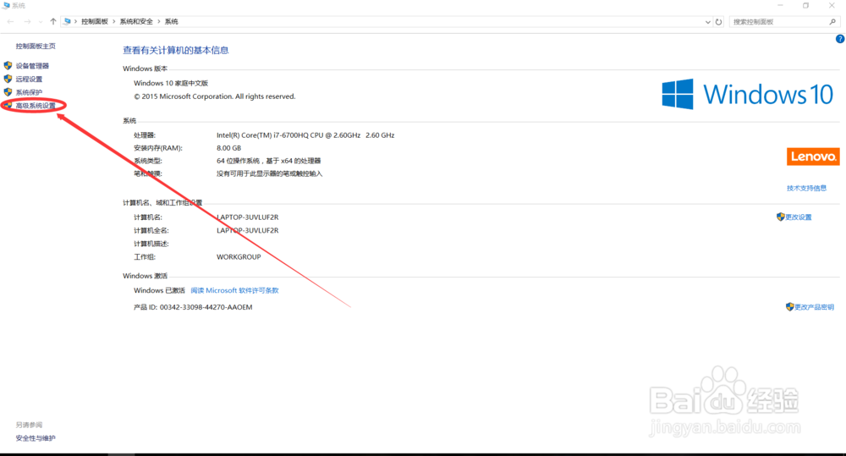Click the 64 位操作系统 system type text

(x=269, y=161)
